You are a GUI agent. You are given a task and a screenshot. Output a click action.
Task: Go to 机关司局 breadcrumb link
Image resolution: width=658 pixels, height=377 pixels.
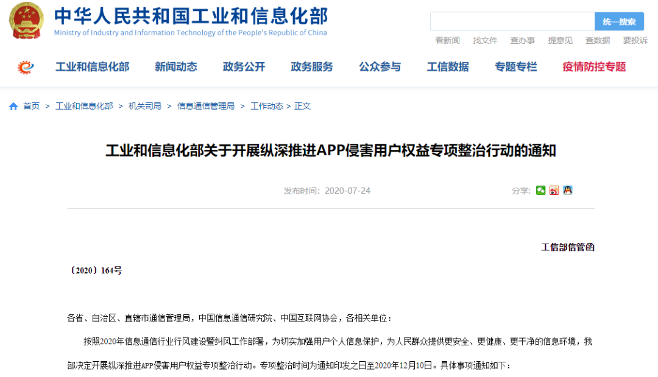144,106
